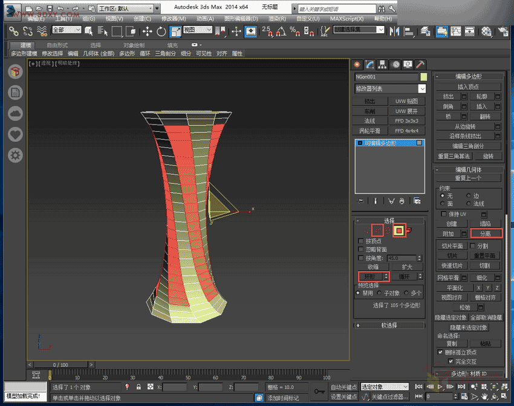
Task: Select the Polygon sub-object level icon
Action: (x=399, y=230)
